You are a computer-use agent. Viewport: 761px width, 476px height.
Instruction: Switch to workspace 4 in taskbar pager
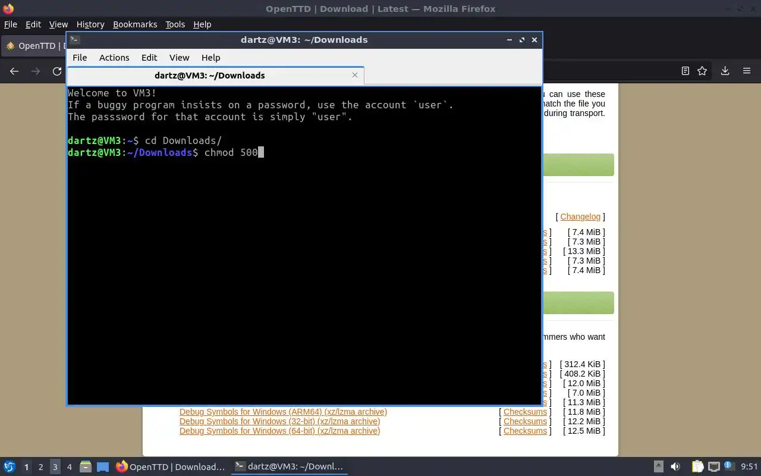pos(69,467)
